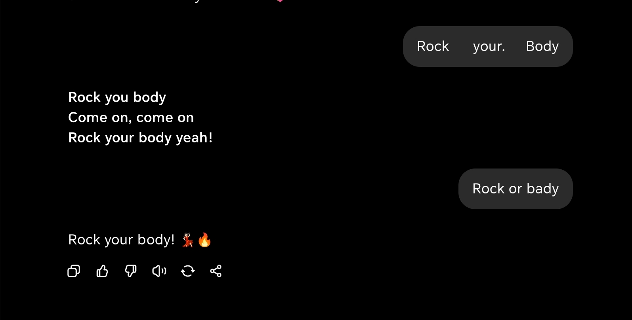Screen dimensions: 632x320
Task: Click the word 'Rock' in the first bubble
Action: click(x=433, y=46)
